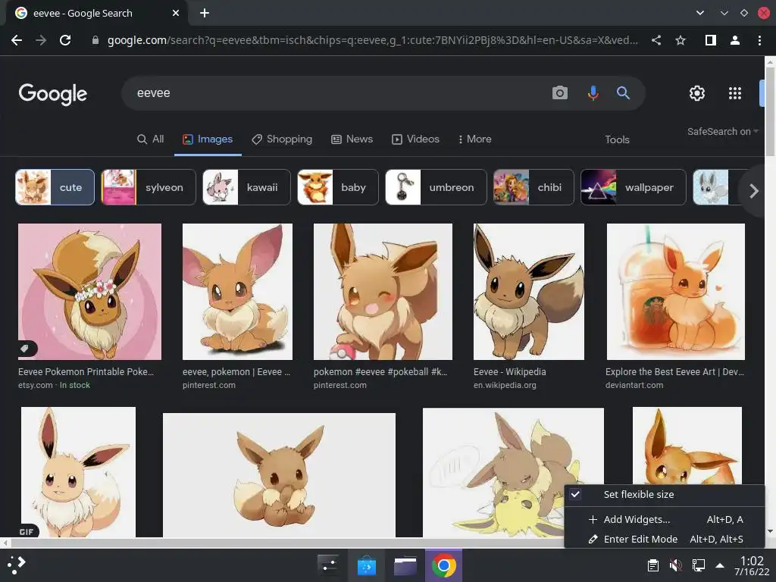
Task: Reload the current page
Action: tap(65, 40)
